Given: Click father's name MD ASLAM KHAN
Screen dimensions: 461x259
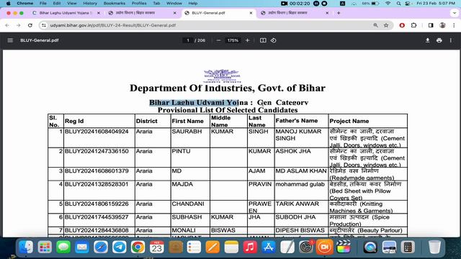Looking at the screenshot, I should (x=301, y=171).
